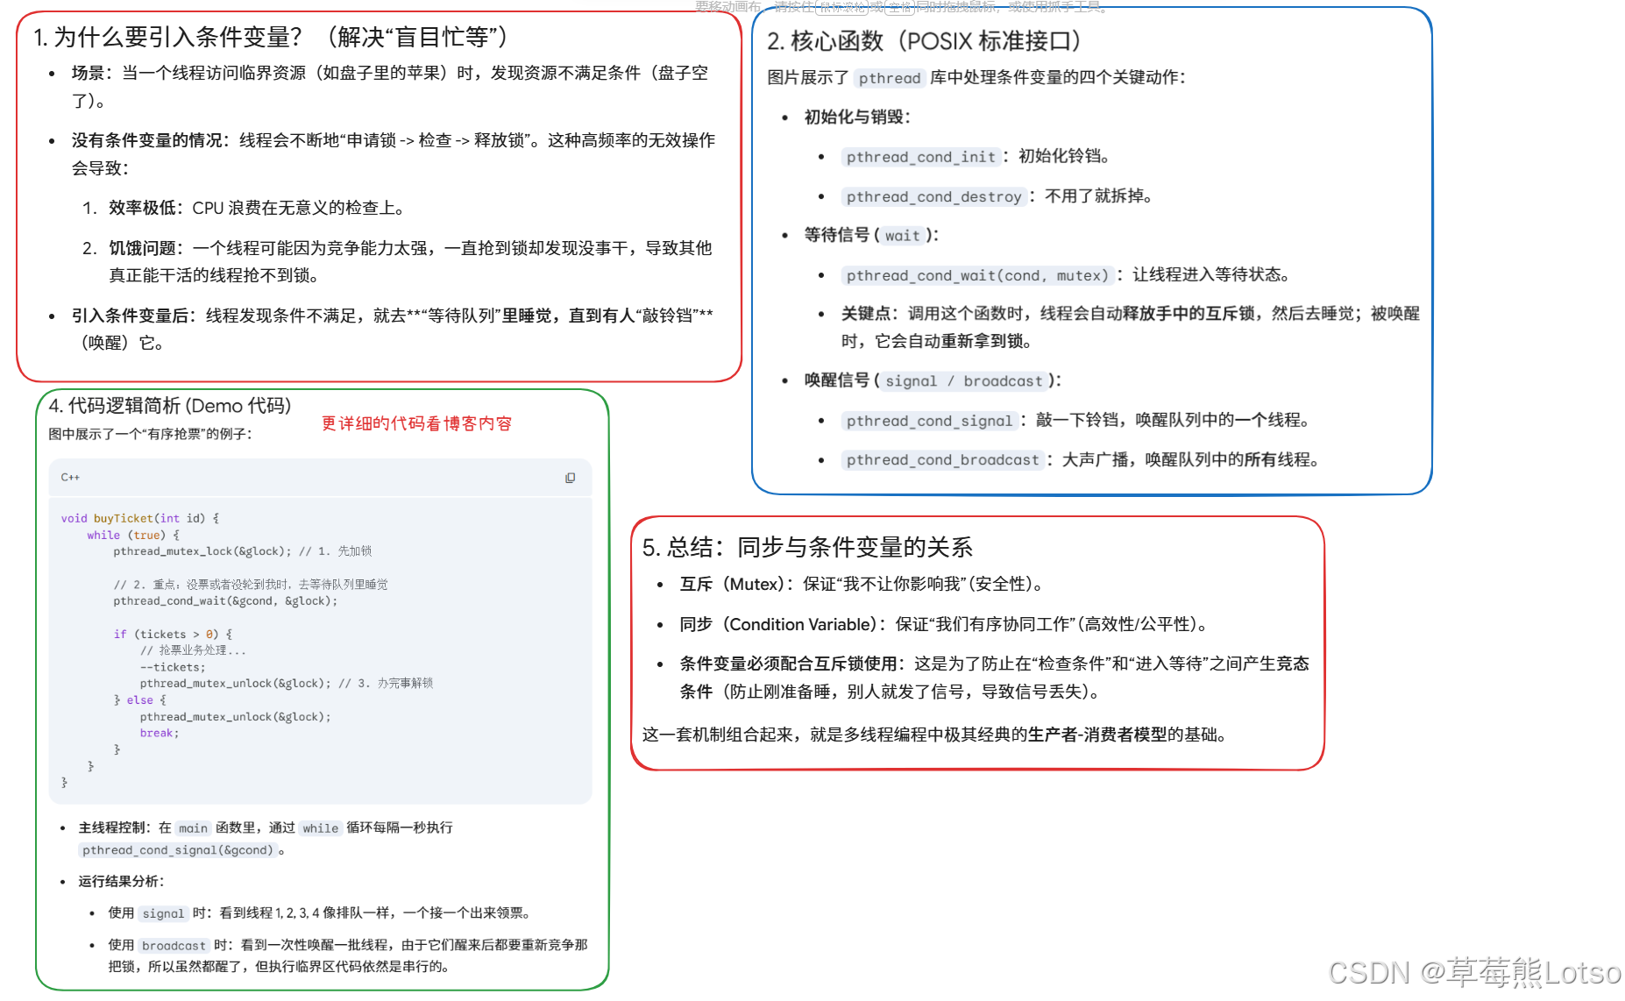
Task: Click the "pthread_cond_signal(&gcond)" chip
Action: [x=178, y=850]
